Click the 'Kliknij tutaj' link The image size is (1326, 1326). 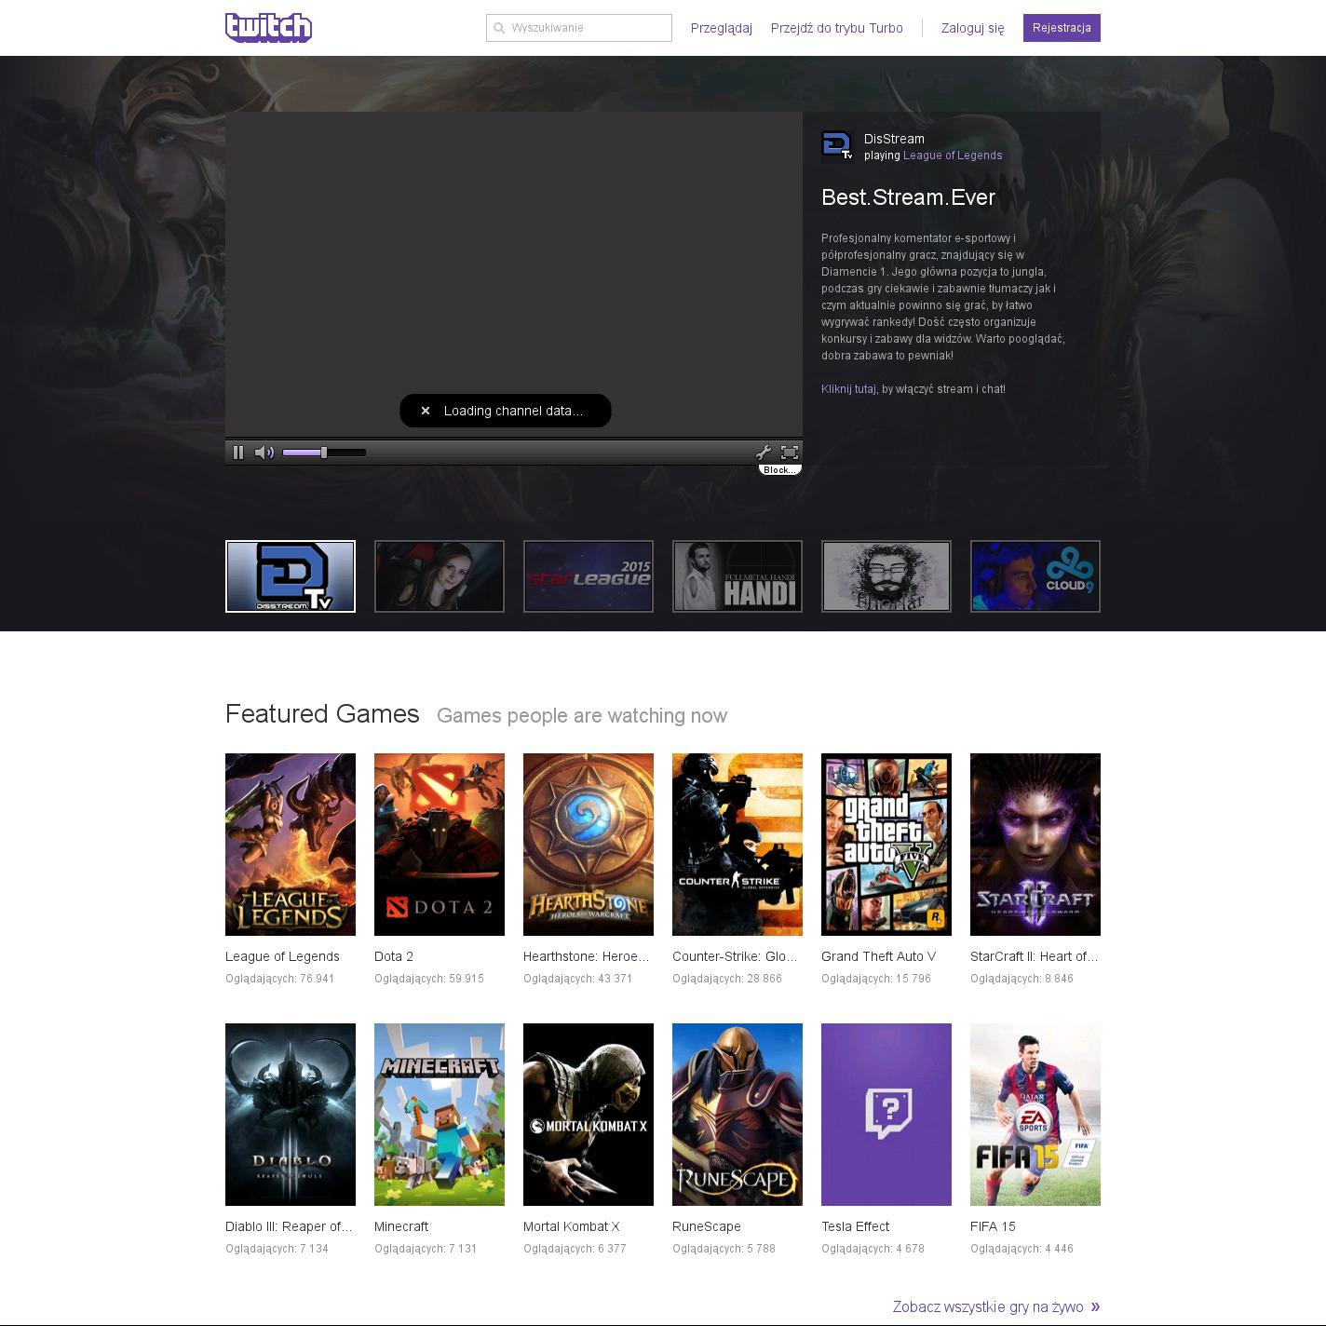click(x=848, y=389)
